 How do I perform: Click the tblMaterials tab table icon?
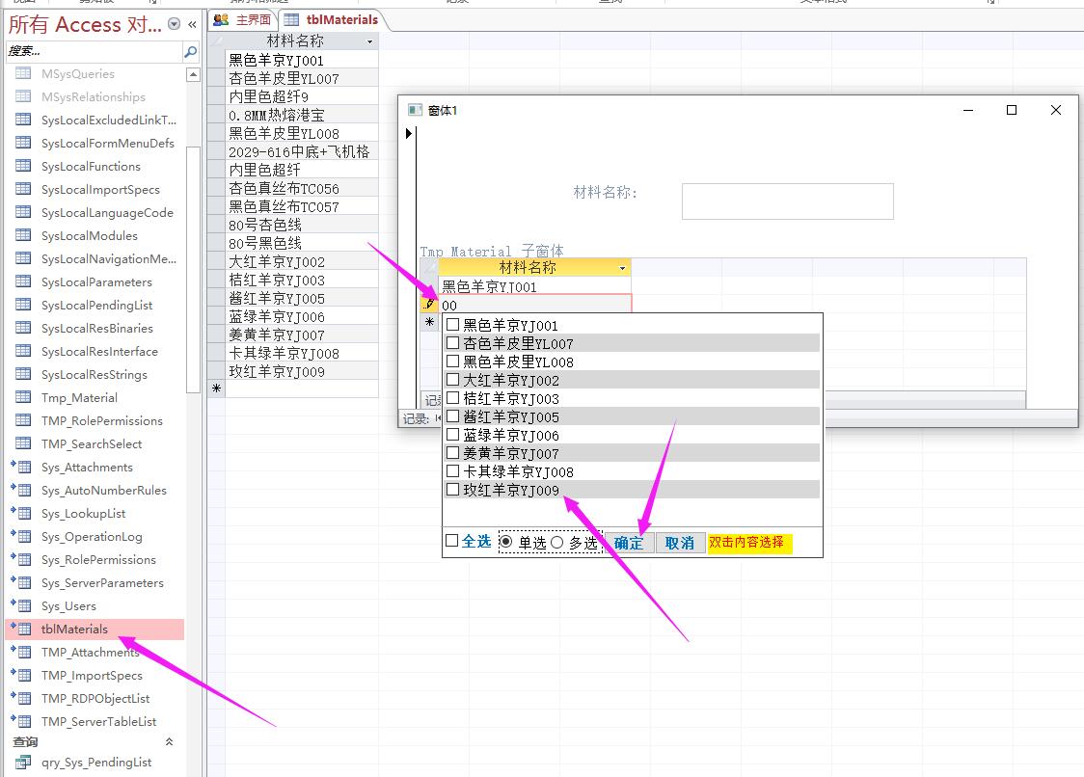[292, 19]
